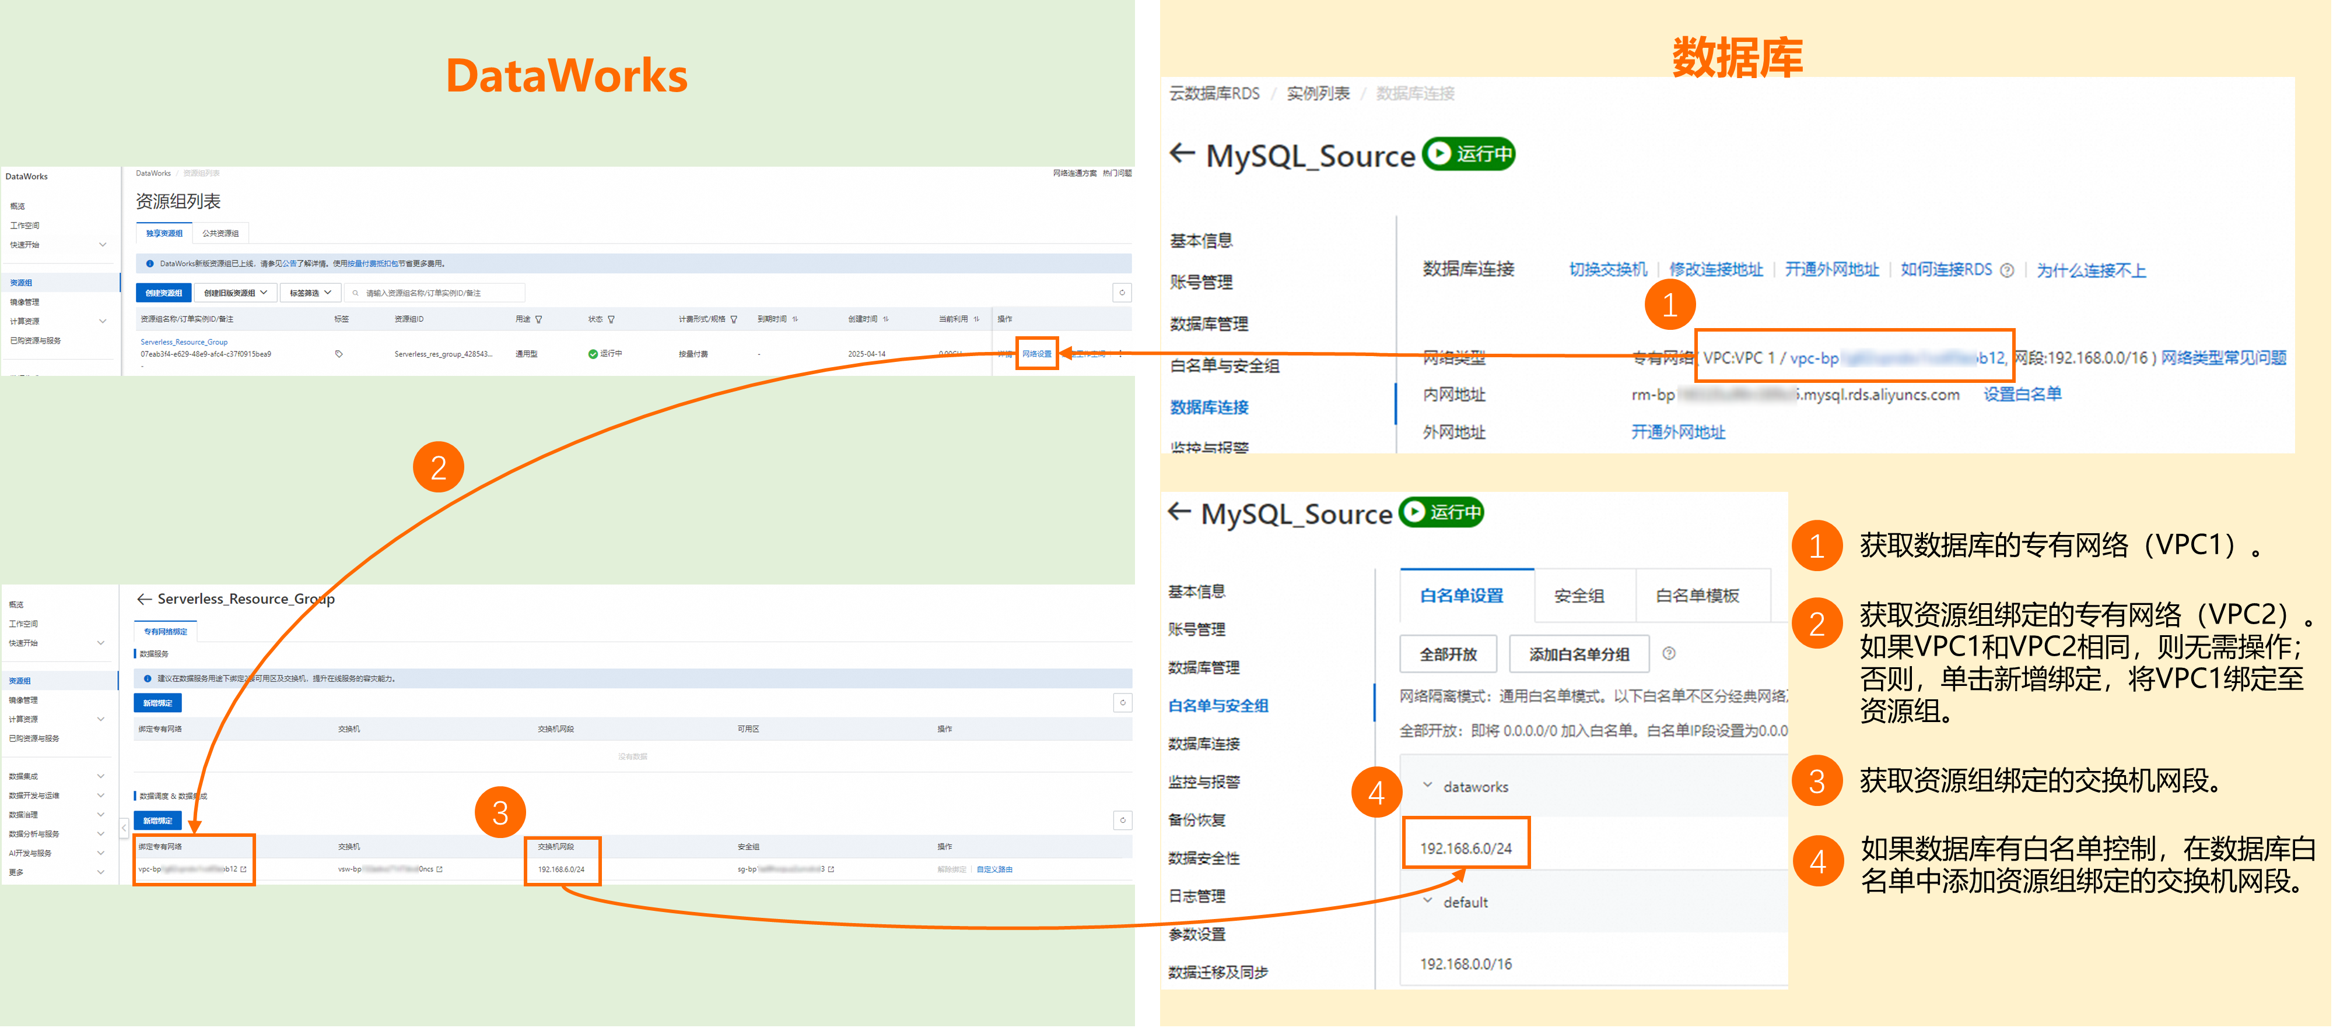
Task: Focus the resource group name search field
Action: tap(435, 293)
